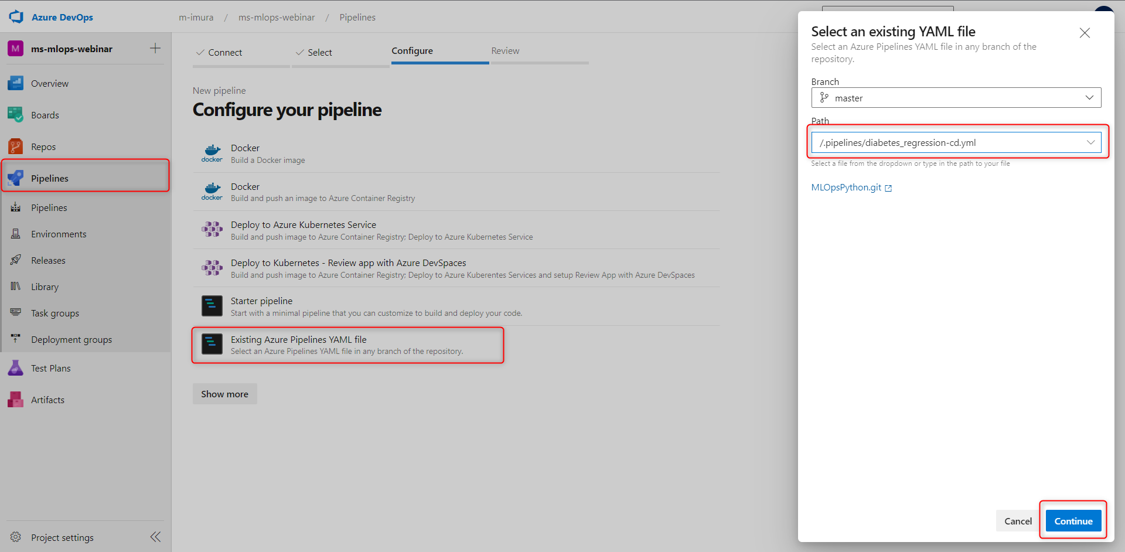Open the Library books icon
1125x552 pixels.
(x=16, y=287)
